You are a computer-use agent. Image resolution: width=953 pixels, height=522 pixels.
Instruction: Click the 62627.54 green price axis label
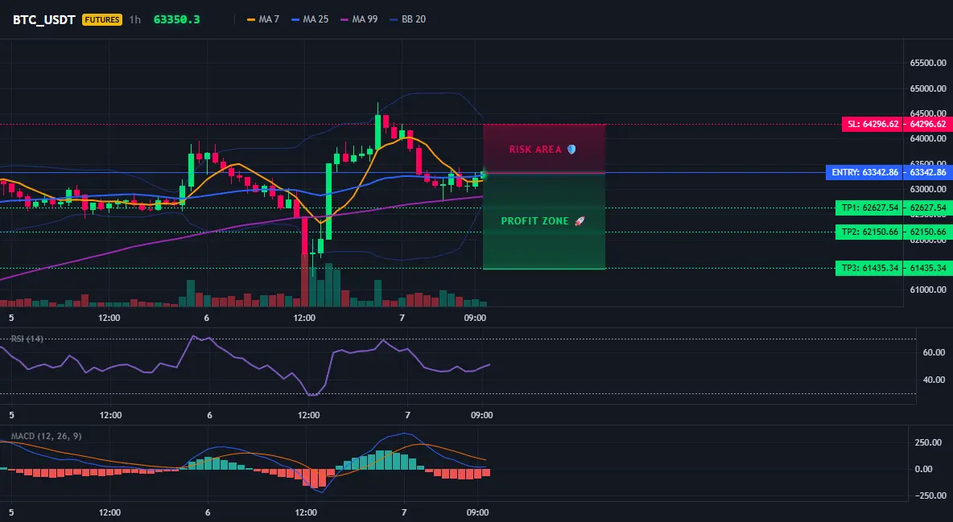tap(927, 208)
